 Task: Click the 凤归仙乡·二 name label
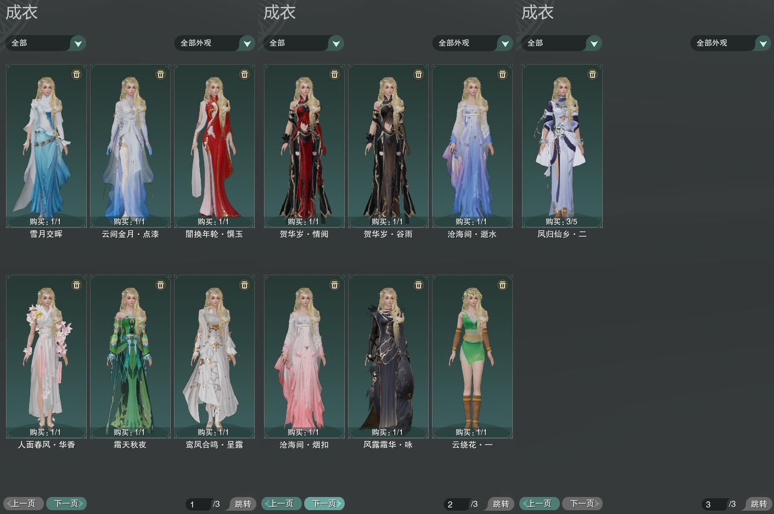pos(562,234)
